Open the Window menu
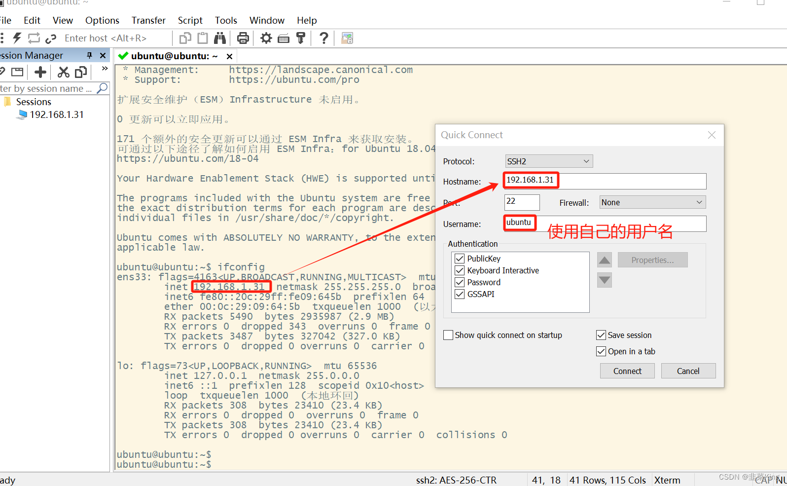 [267, 20]
